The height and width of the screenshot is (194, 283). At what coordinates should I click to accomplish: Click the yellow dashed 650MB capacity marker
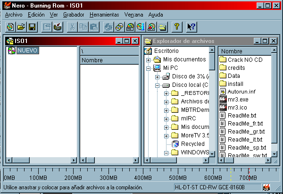coord(231,174)
